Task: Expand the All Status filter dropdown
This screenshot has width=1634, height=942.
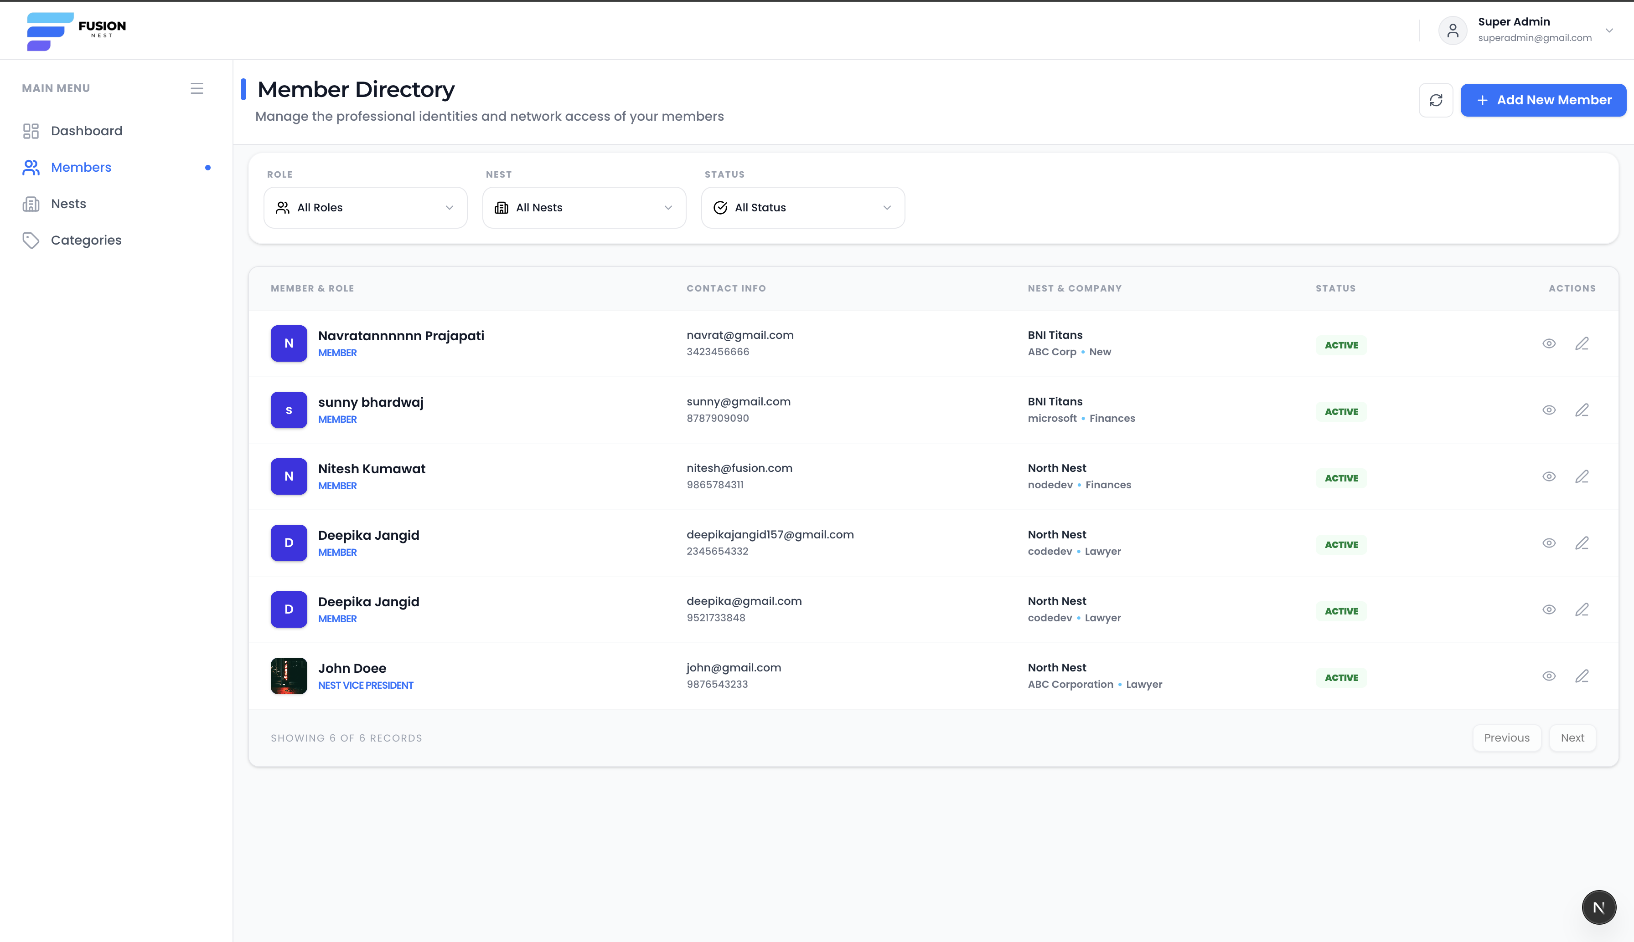Action: (803, 208)
